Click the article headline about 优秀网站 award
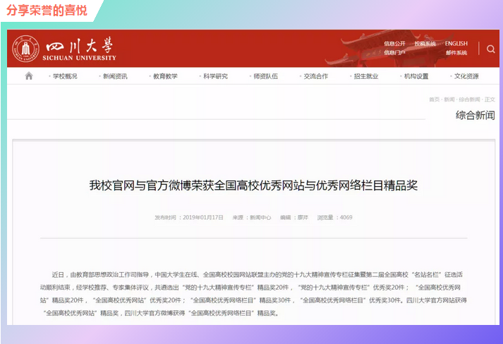503x344 pixels. coord(253,185)
